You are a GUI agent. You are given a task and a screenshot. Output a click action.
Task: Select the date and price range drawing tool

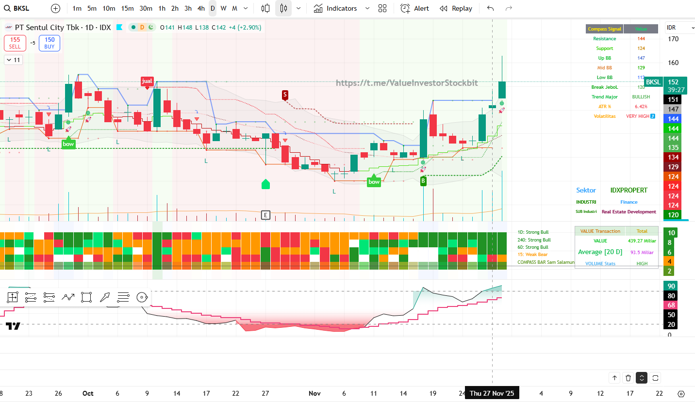click(x=13, y=297)
